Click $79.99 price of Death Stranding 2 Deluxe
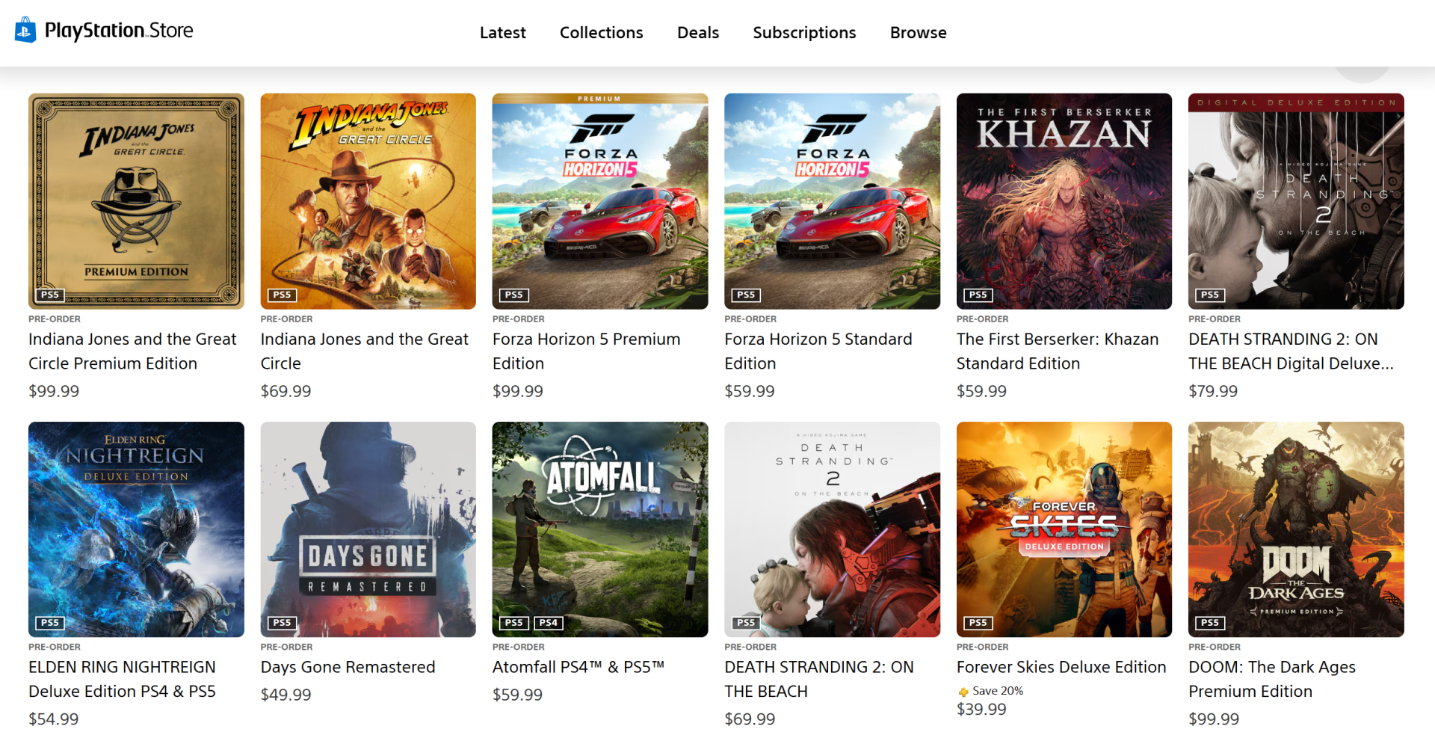The width and height of the screenshot is (1435, 741). [1213, 391]
